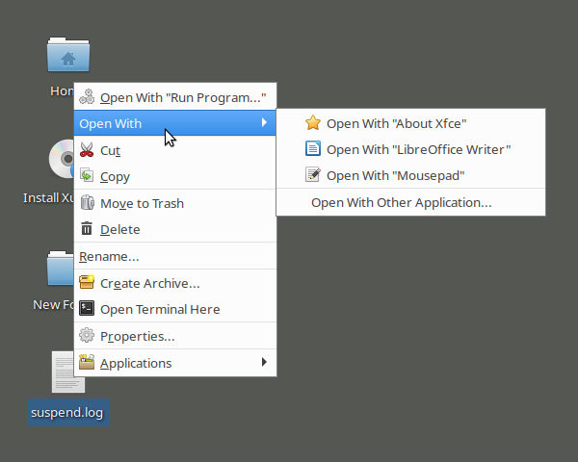Viewport: 578px width, 462px height.
Task: Choose Create Archive... option
Action: (149, 283)
